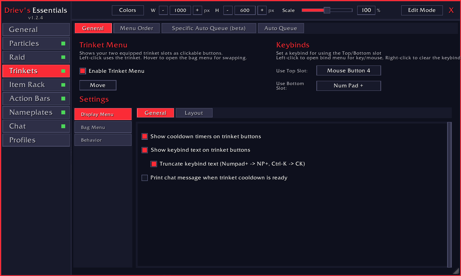461x276 pixels.
Task: Open the Action Bars sidebar category
Action: pyautogui.click(x=36, y=99)
